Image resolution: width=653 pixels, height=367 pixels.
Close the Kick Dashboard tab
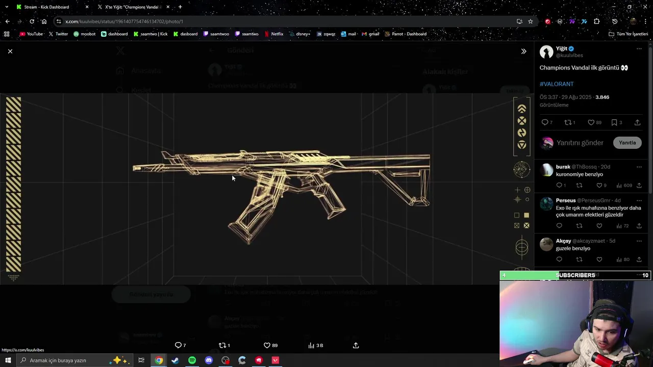click(87, 7)
